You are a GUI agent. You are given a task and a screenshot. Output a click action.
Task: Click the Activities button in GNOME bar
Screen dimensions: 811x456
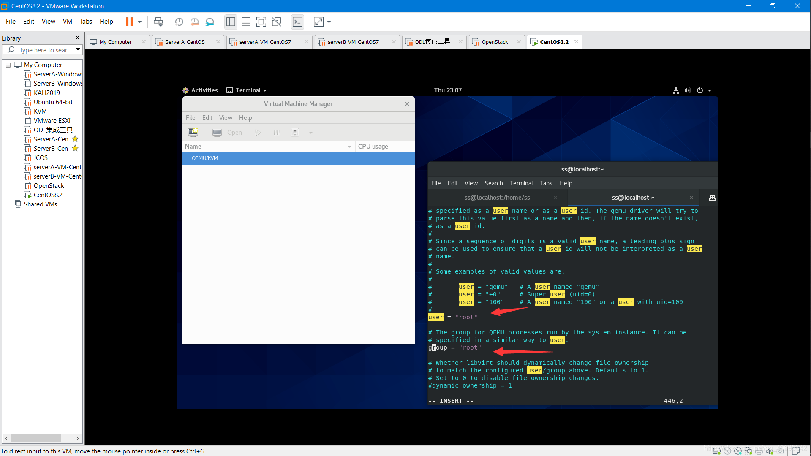[204, 90]
